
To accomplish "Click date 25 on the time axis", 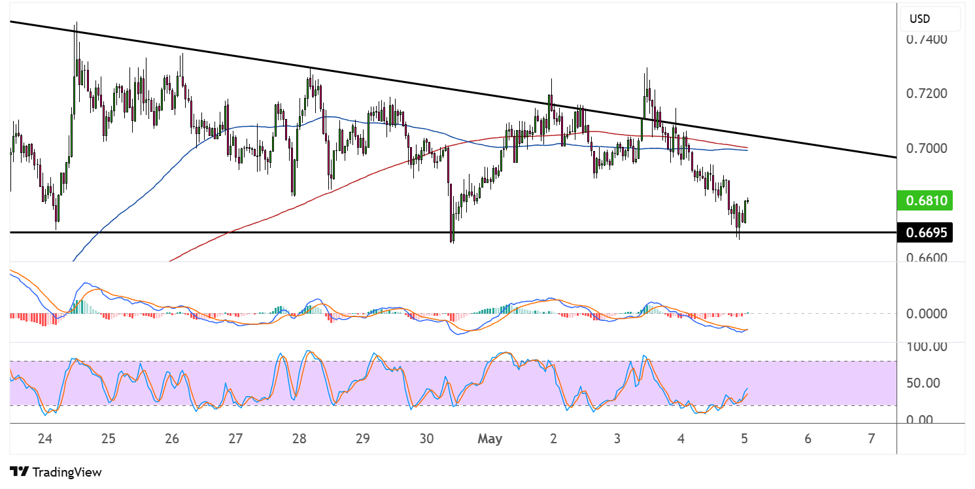I will click(109, 439).
